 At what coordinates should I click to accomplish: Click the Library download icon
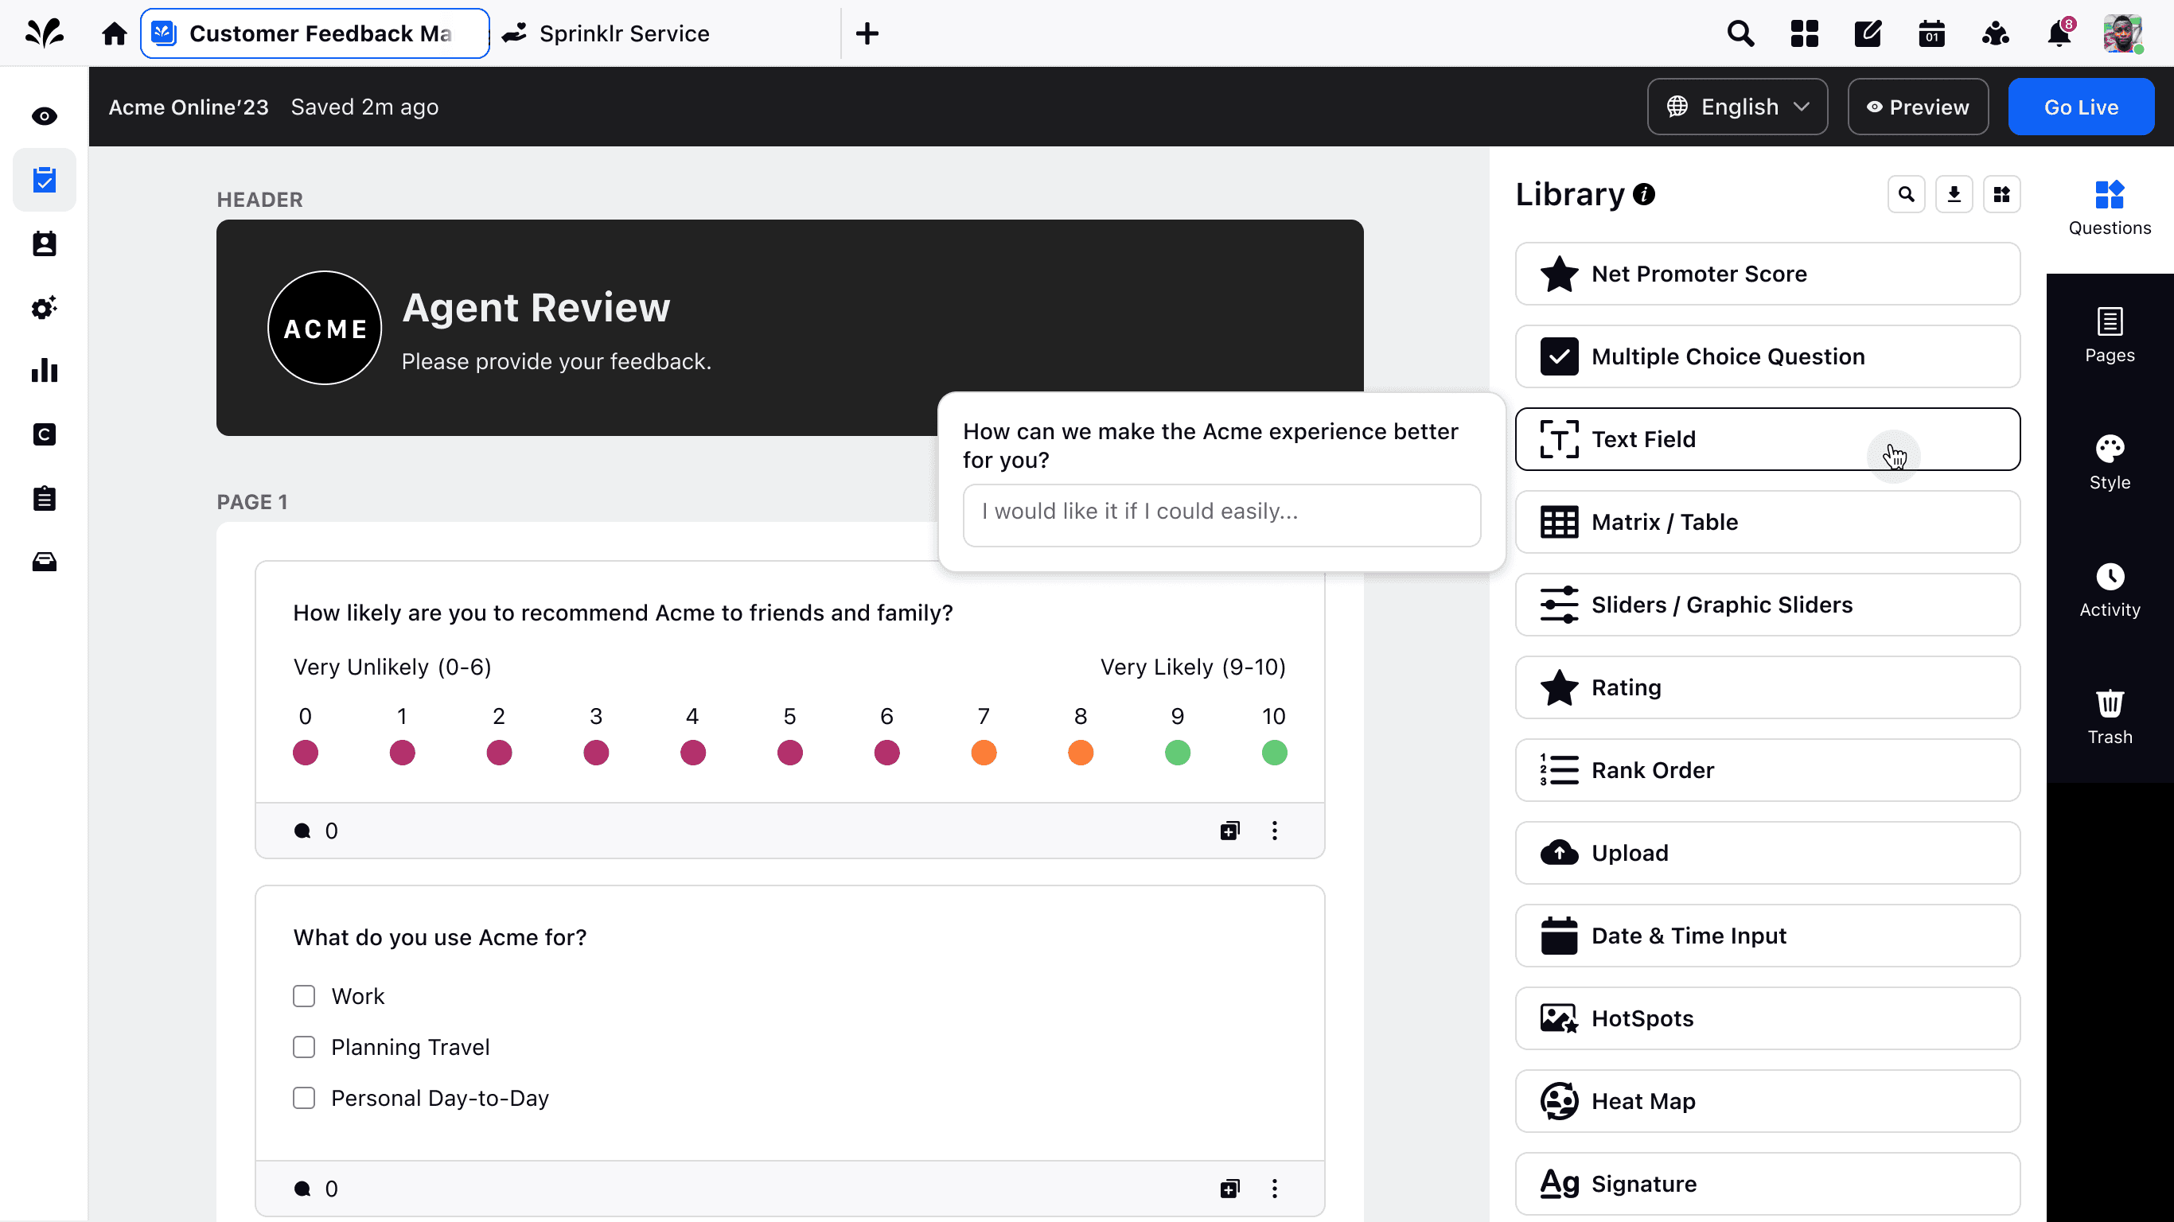[x=1953, y=194]
